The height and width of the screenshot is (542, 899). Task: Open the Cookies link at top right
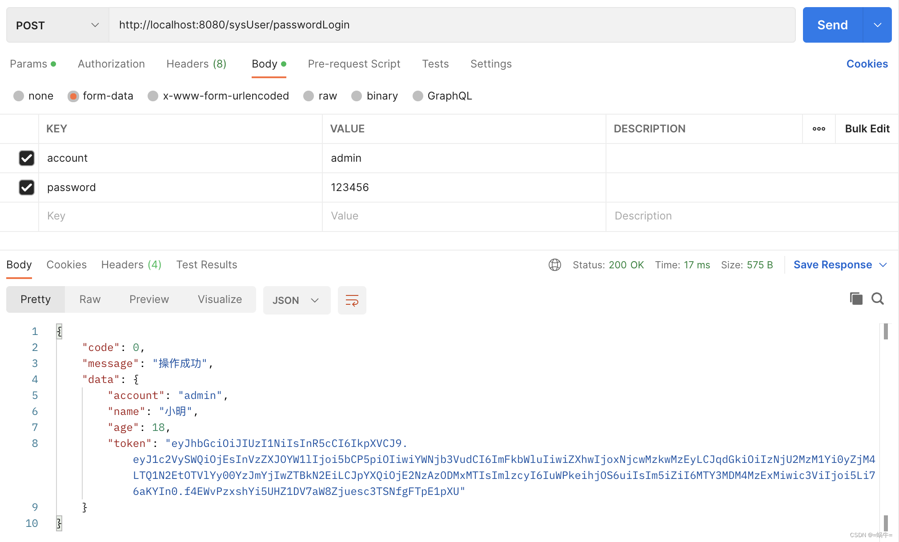point(867,64)
